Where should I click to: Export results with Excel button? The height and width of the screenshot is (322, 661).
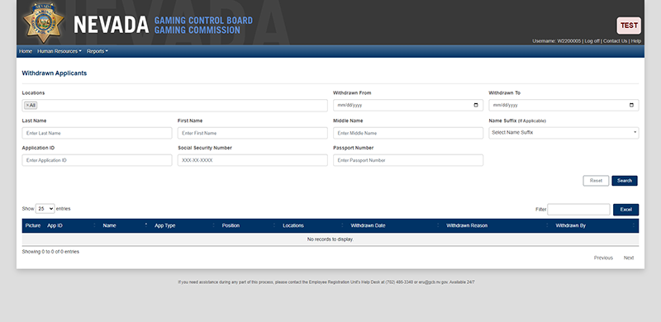click(625, 210)
